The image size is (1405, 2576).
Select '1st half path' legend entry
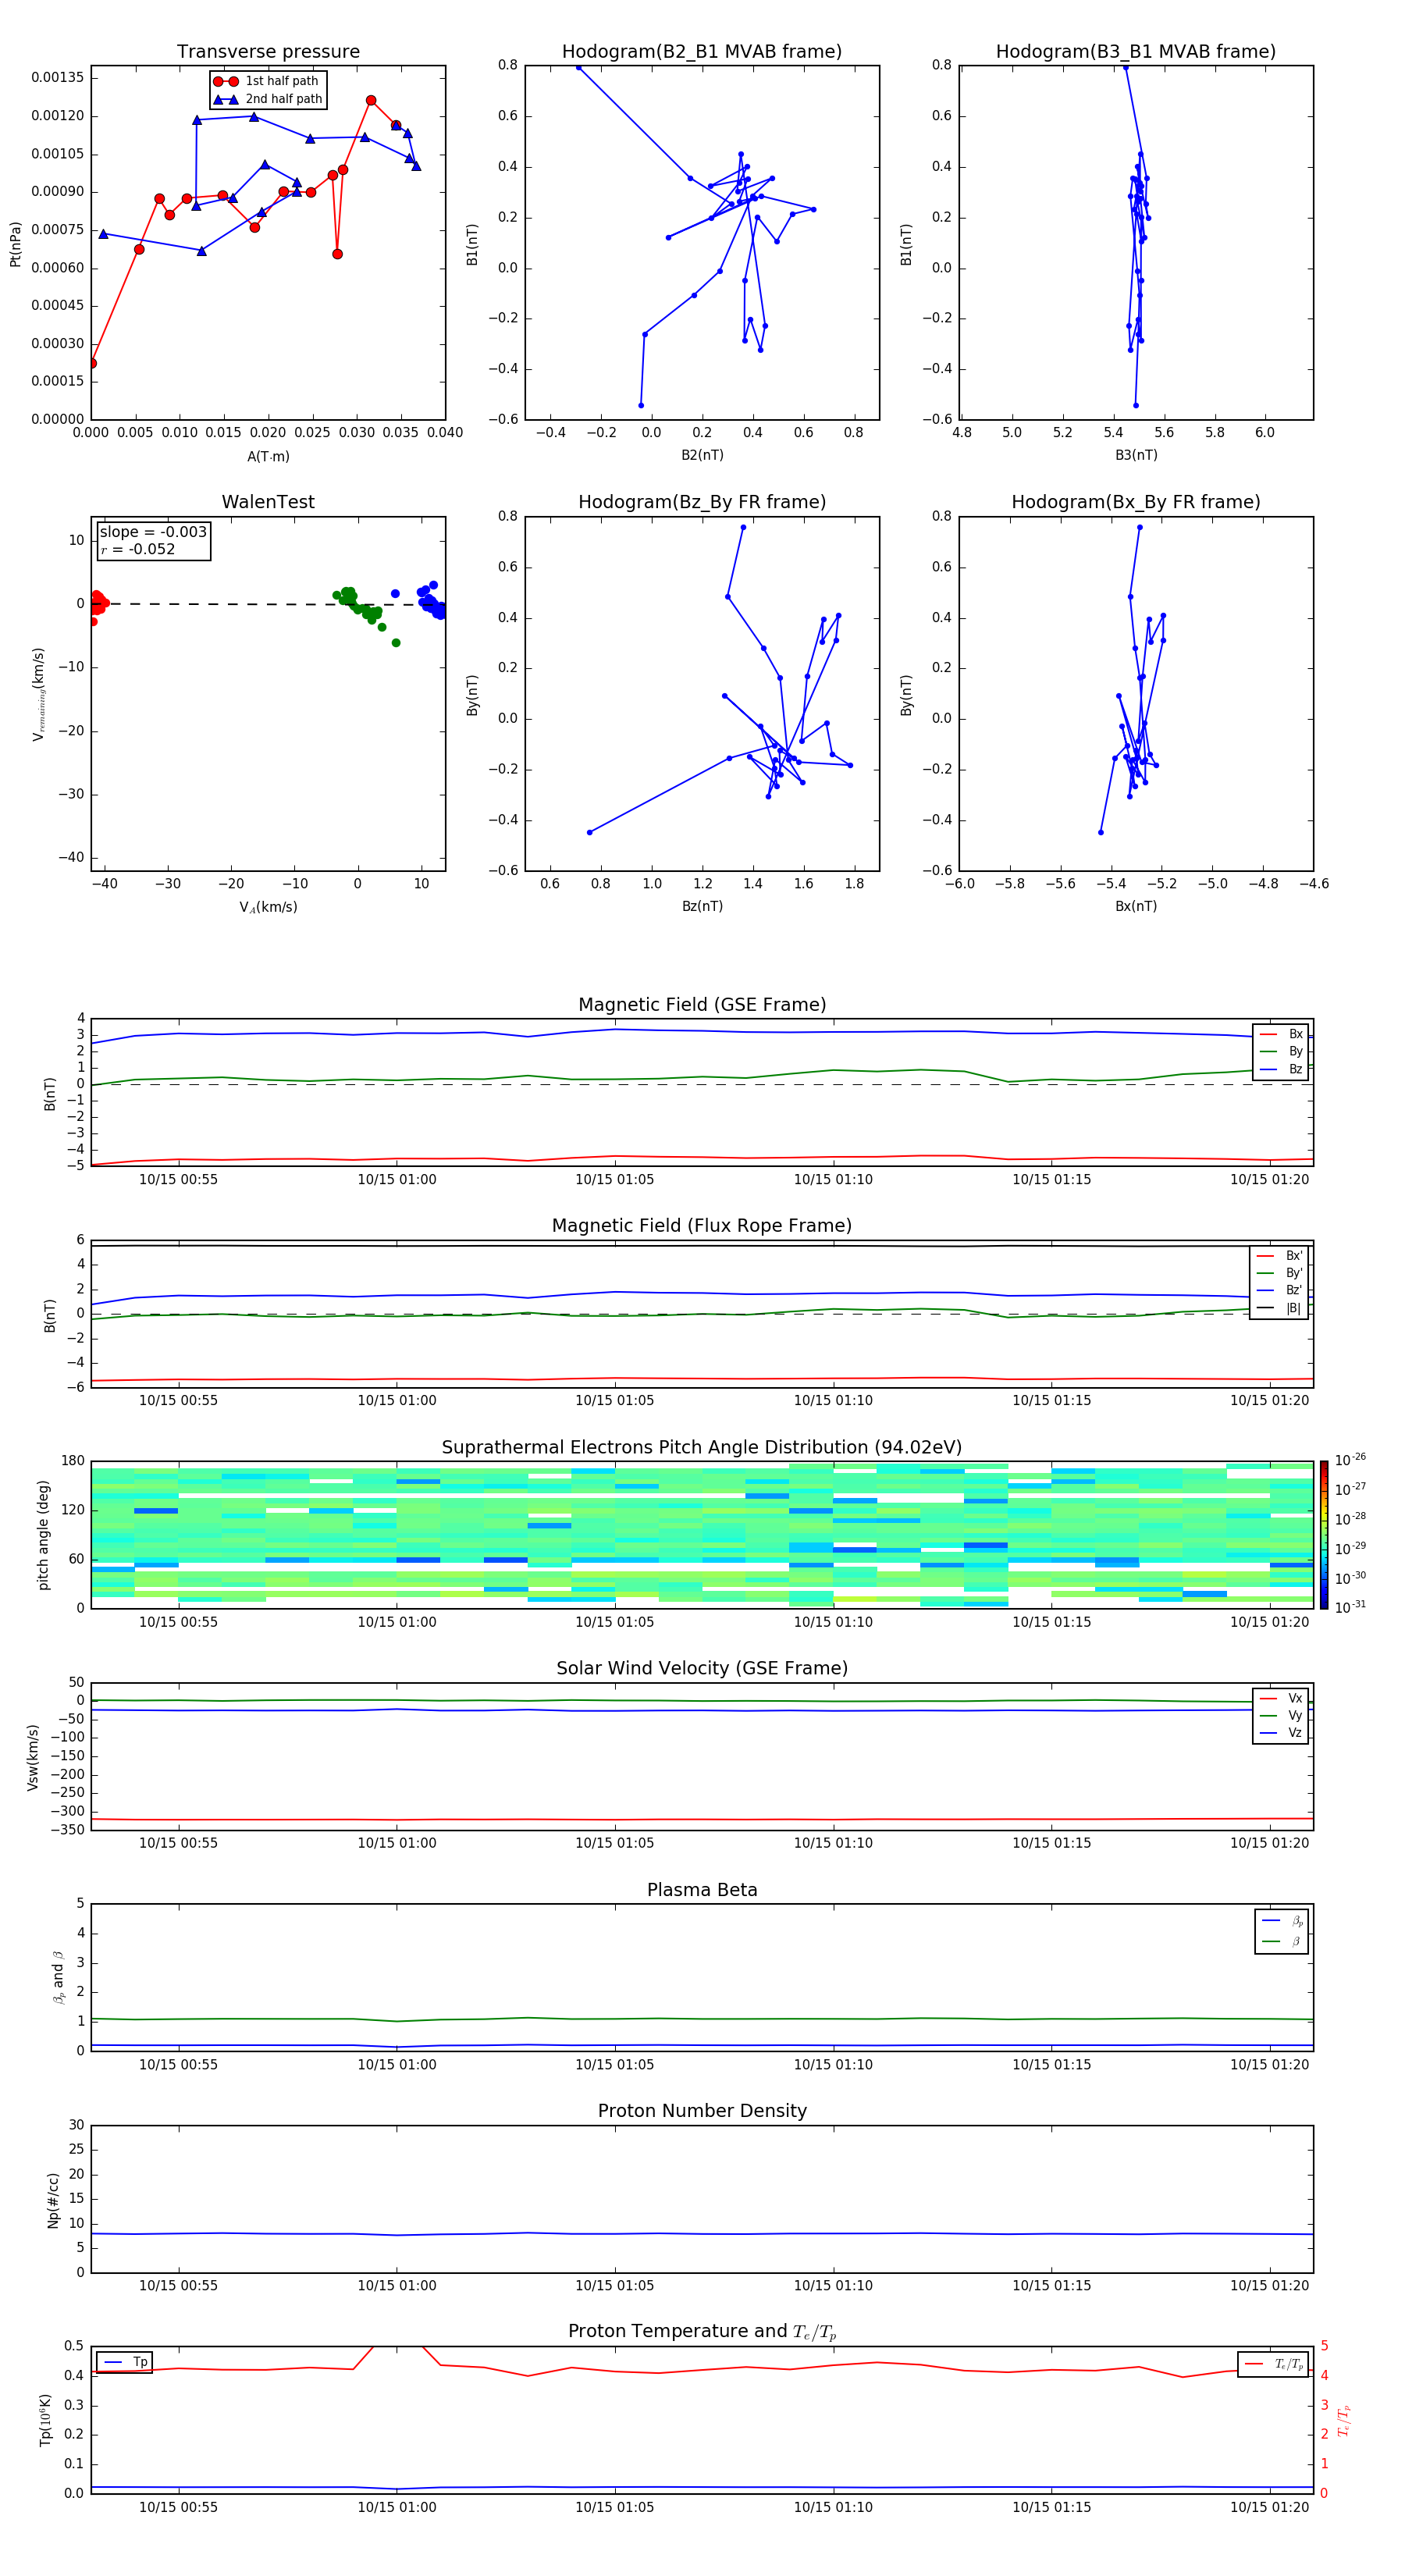[x=267, y=81]
